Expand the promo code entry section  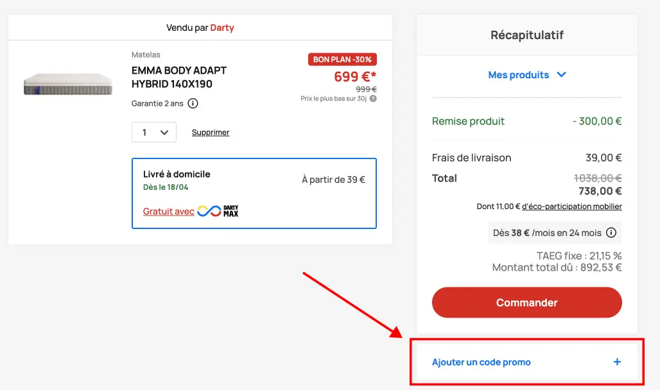482,362
